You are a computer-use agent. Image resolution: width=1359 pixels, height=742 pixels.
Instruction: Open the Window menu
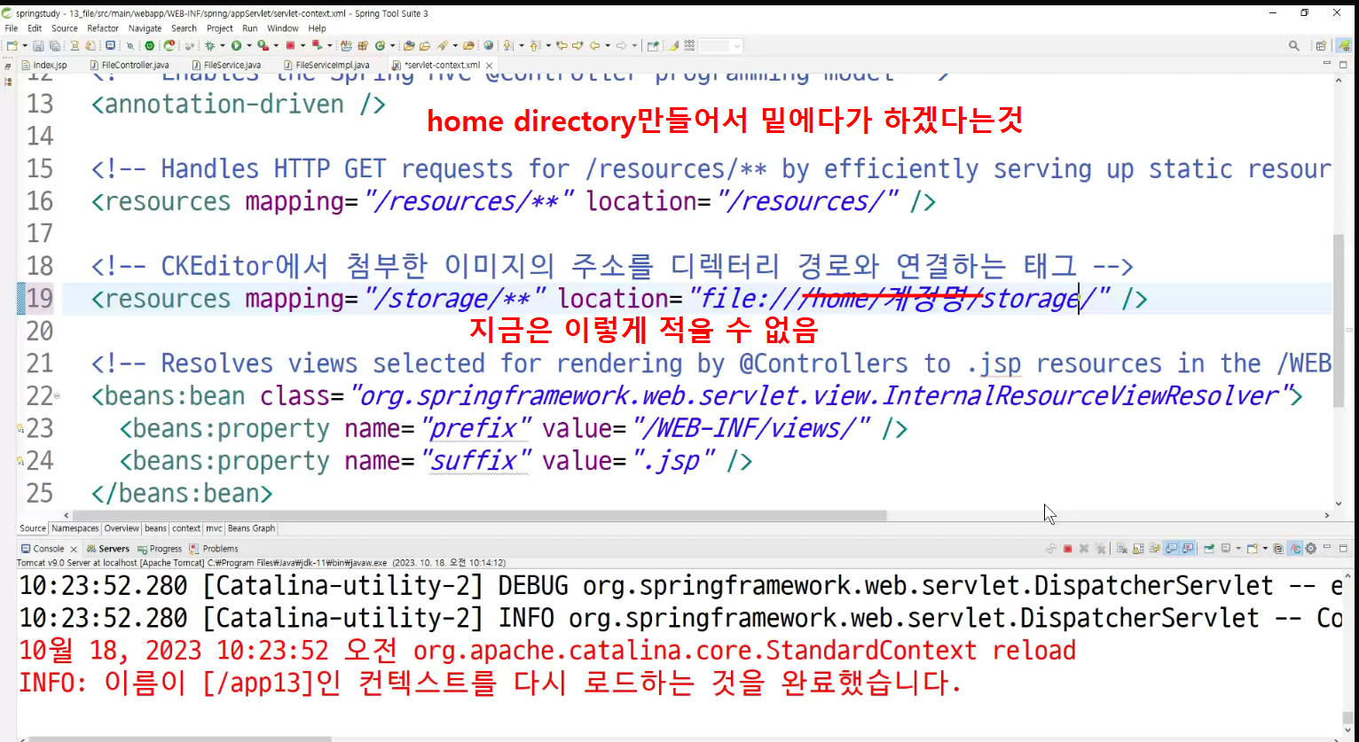(x=283, y=28)
